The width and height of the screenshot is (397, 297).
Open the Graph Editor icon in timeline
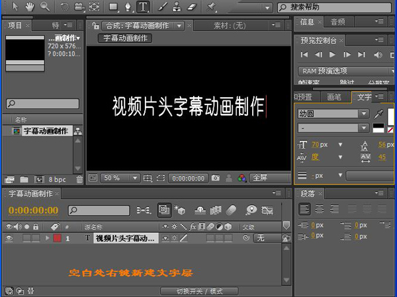click(267, 210)
